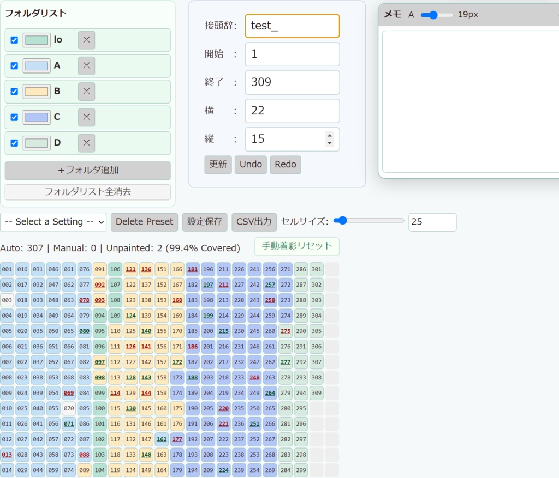
Task: Select underlined red cell 121
Action: click(x=131, y=269)
